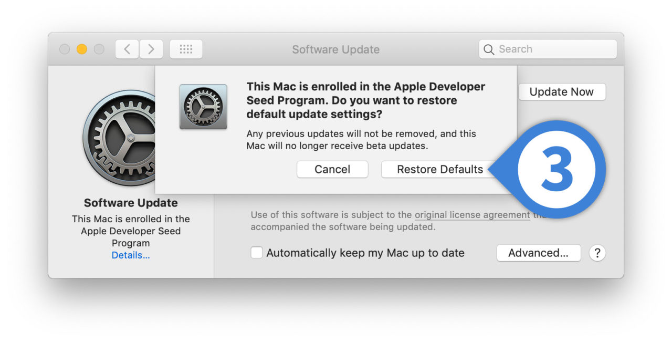Open Details… under Apple Developer Seed Program
Viewport: 672px width, 342px height.
tap(131, 255)
